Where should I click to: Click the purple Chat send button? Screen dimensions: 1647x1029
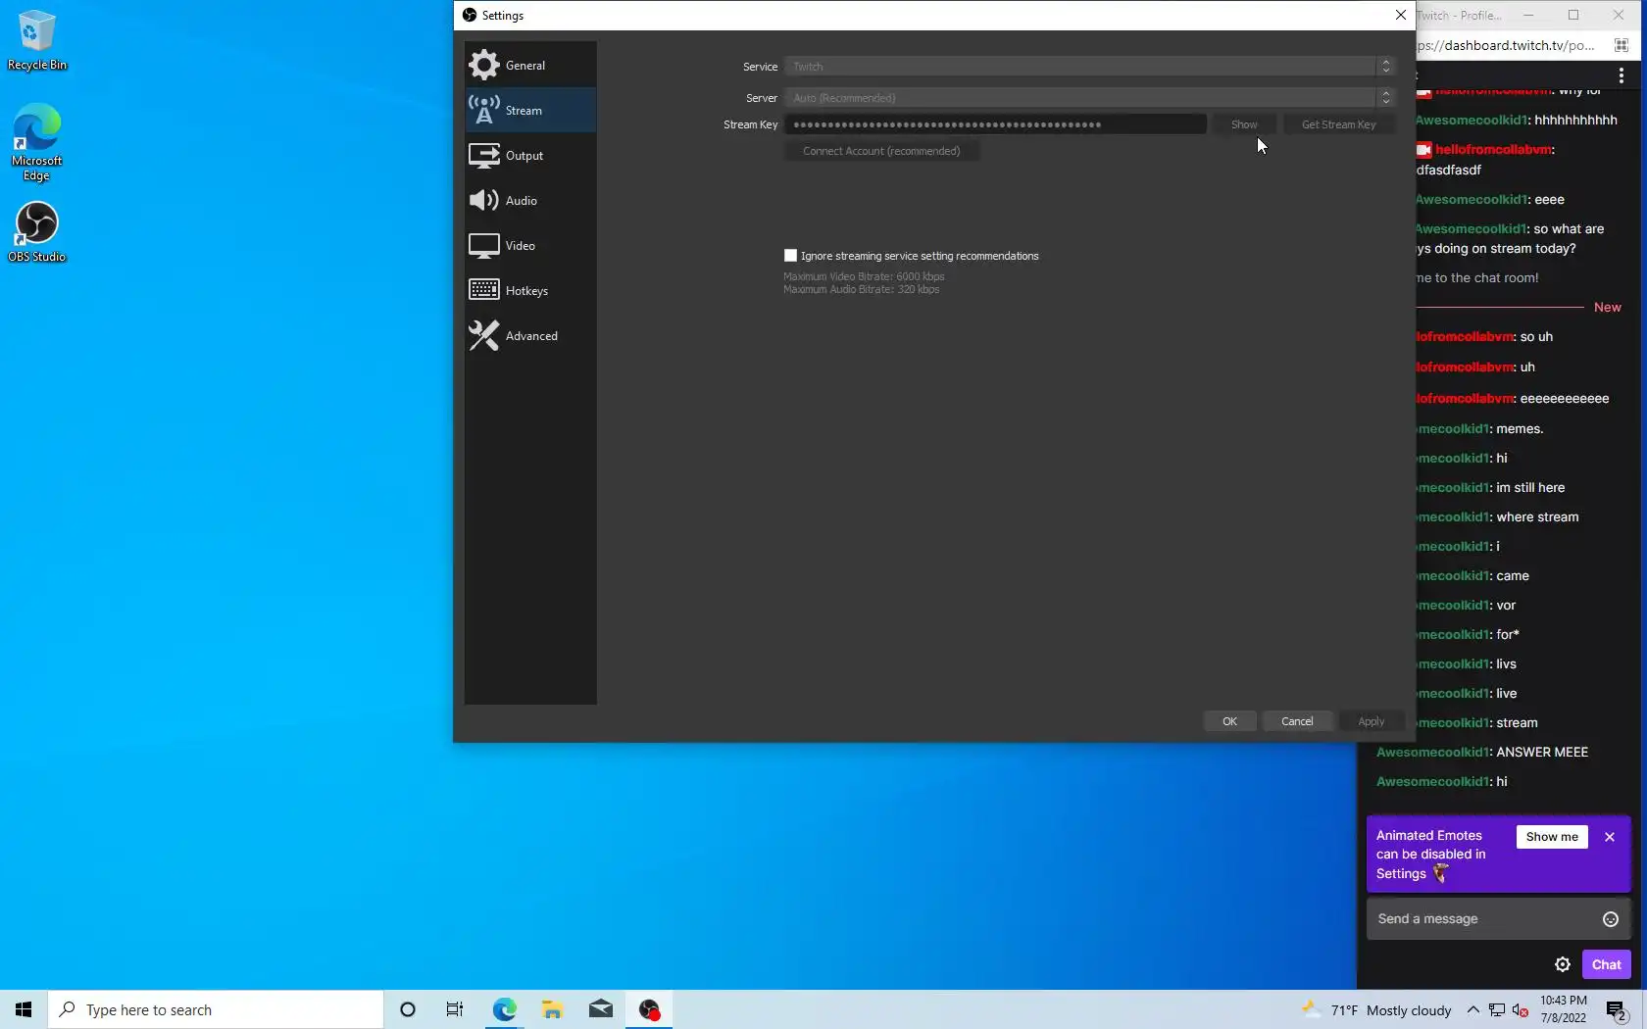tap(1606, 964)
